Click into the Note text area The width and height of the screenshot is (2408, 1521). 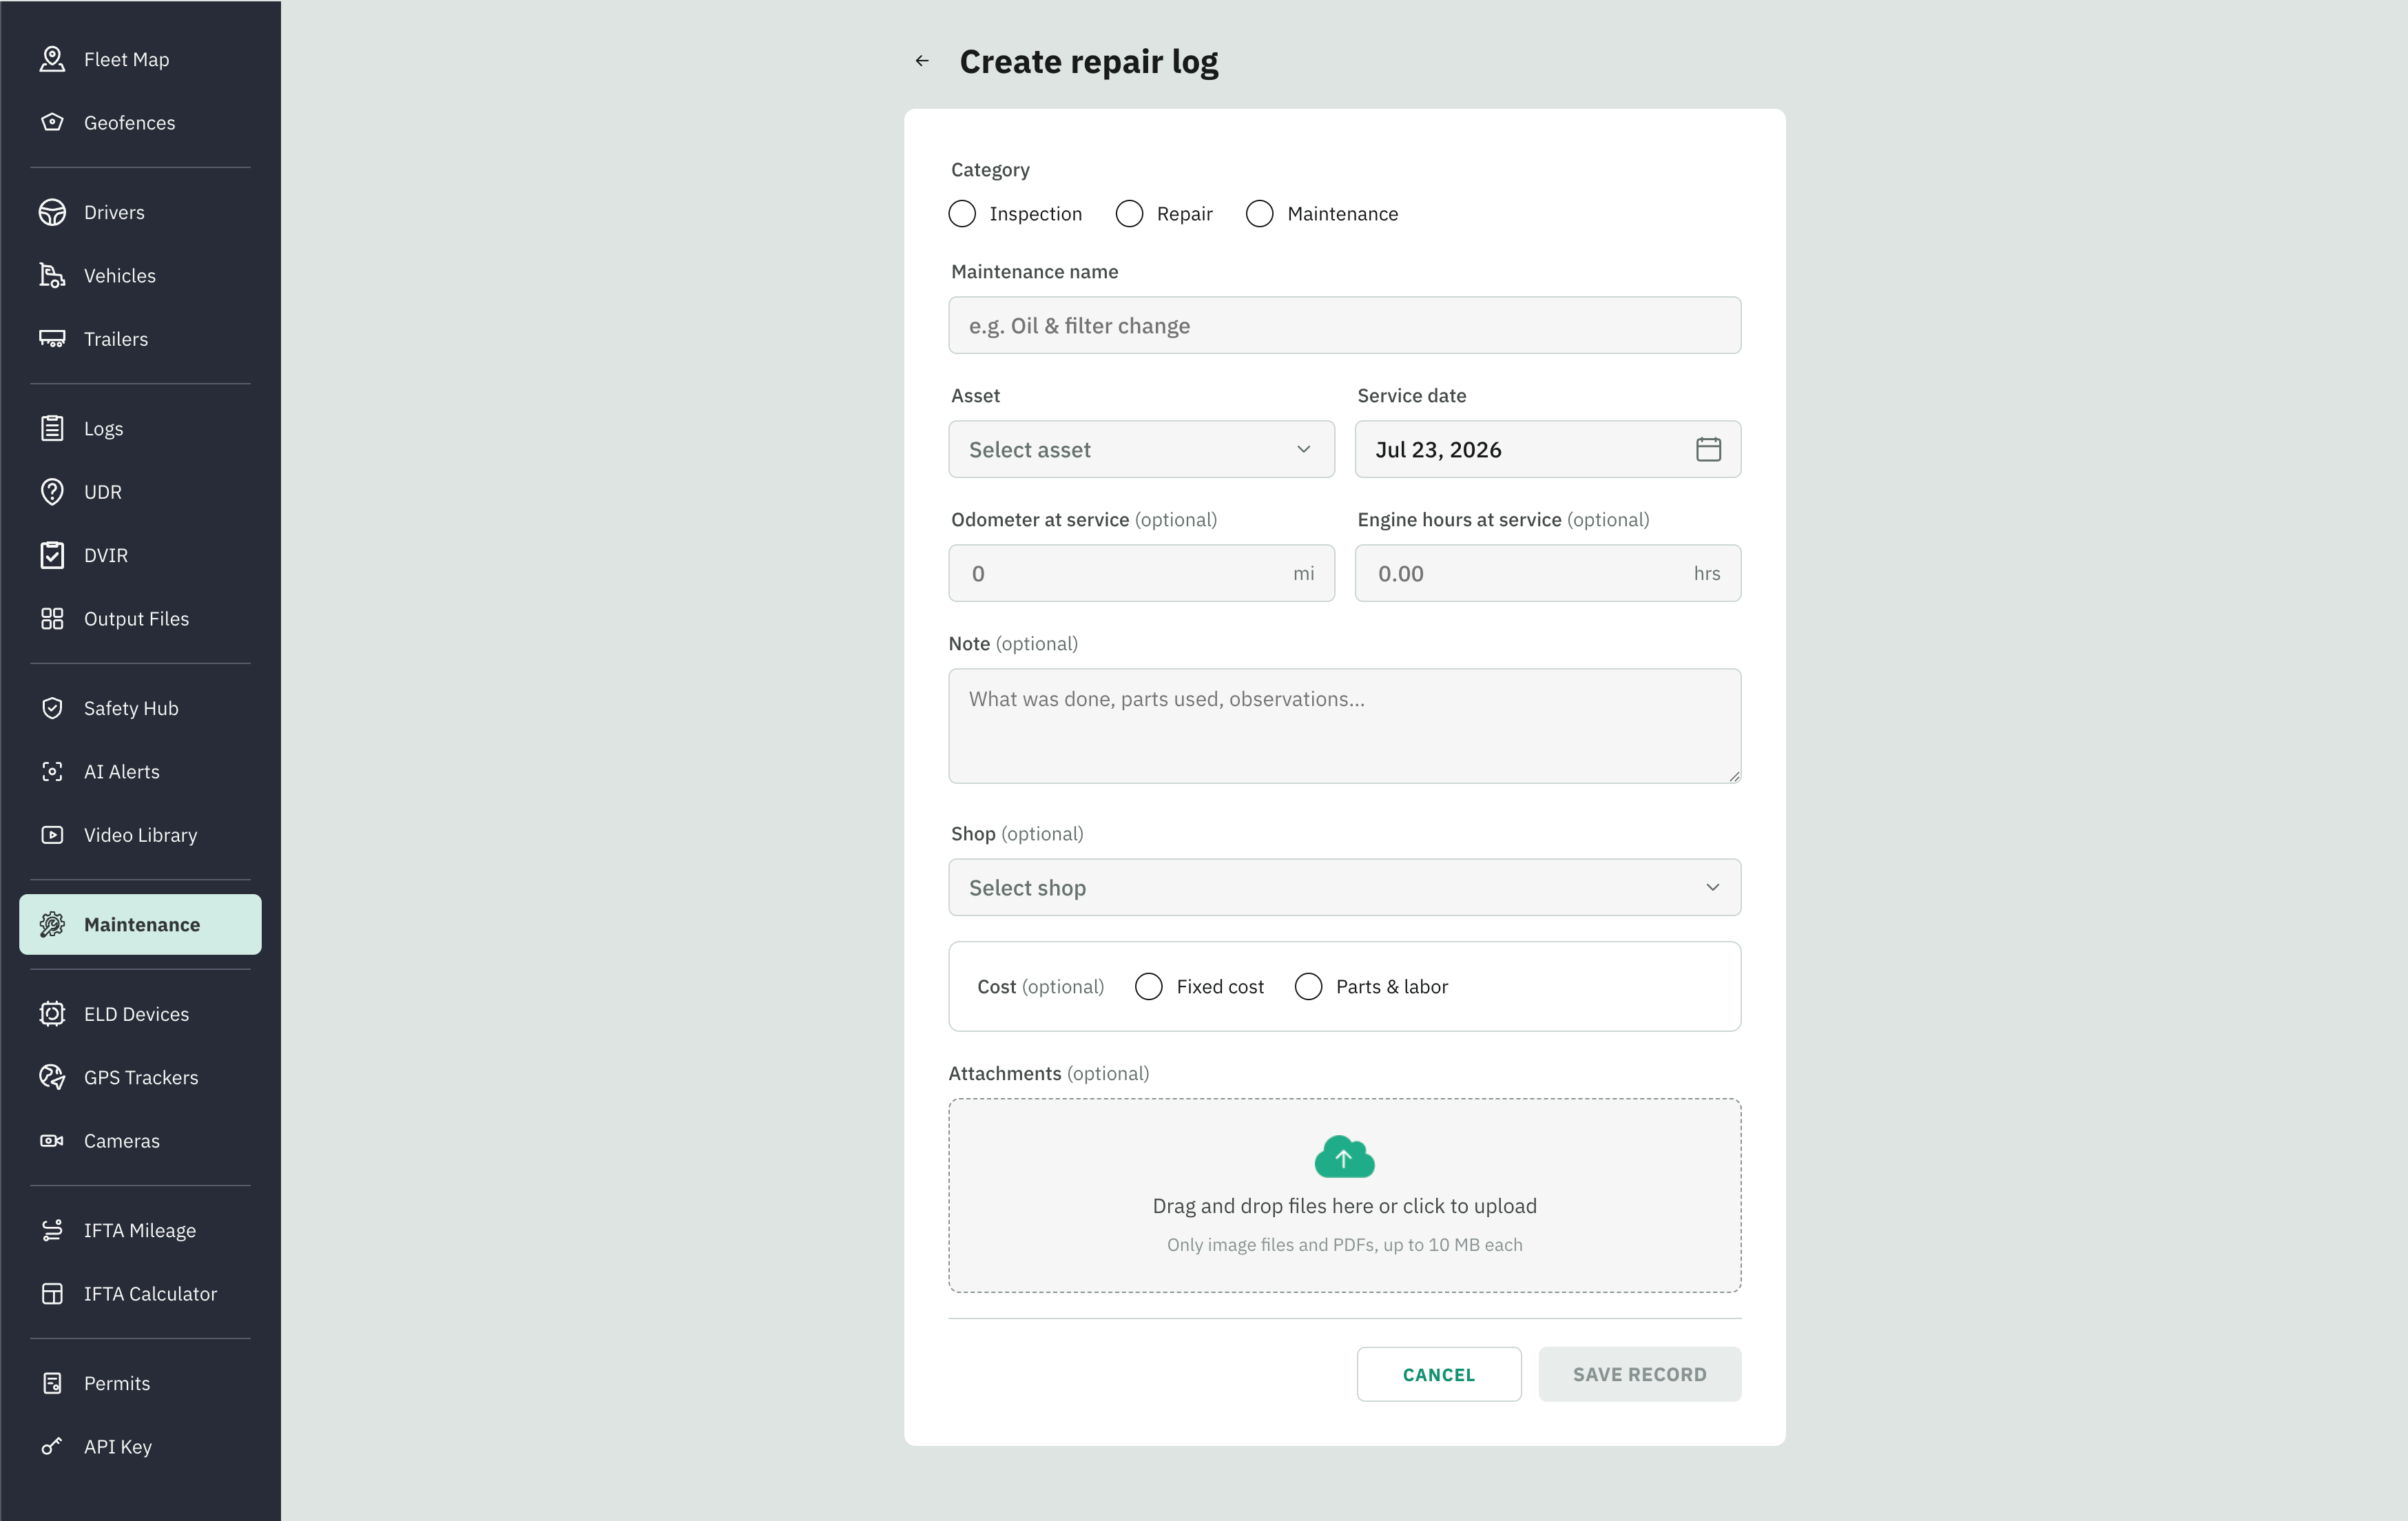tap(1344, 726)
